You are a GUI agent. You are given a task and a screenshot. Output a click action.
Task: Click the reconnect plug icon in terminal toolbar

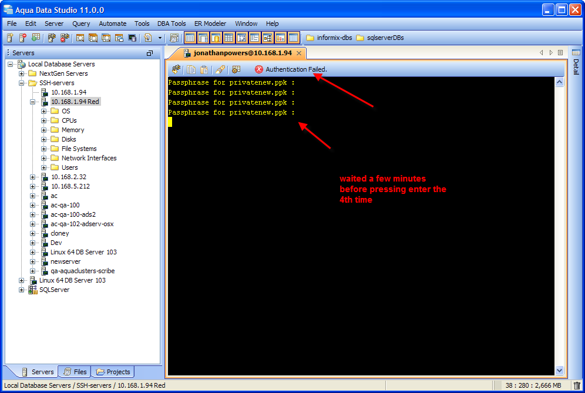click(176, 69)
